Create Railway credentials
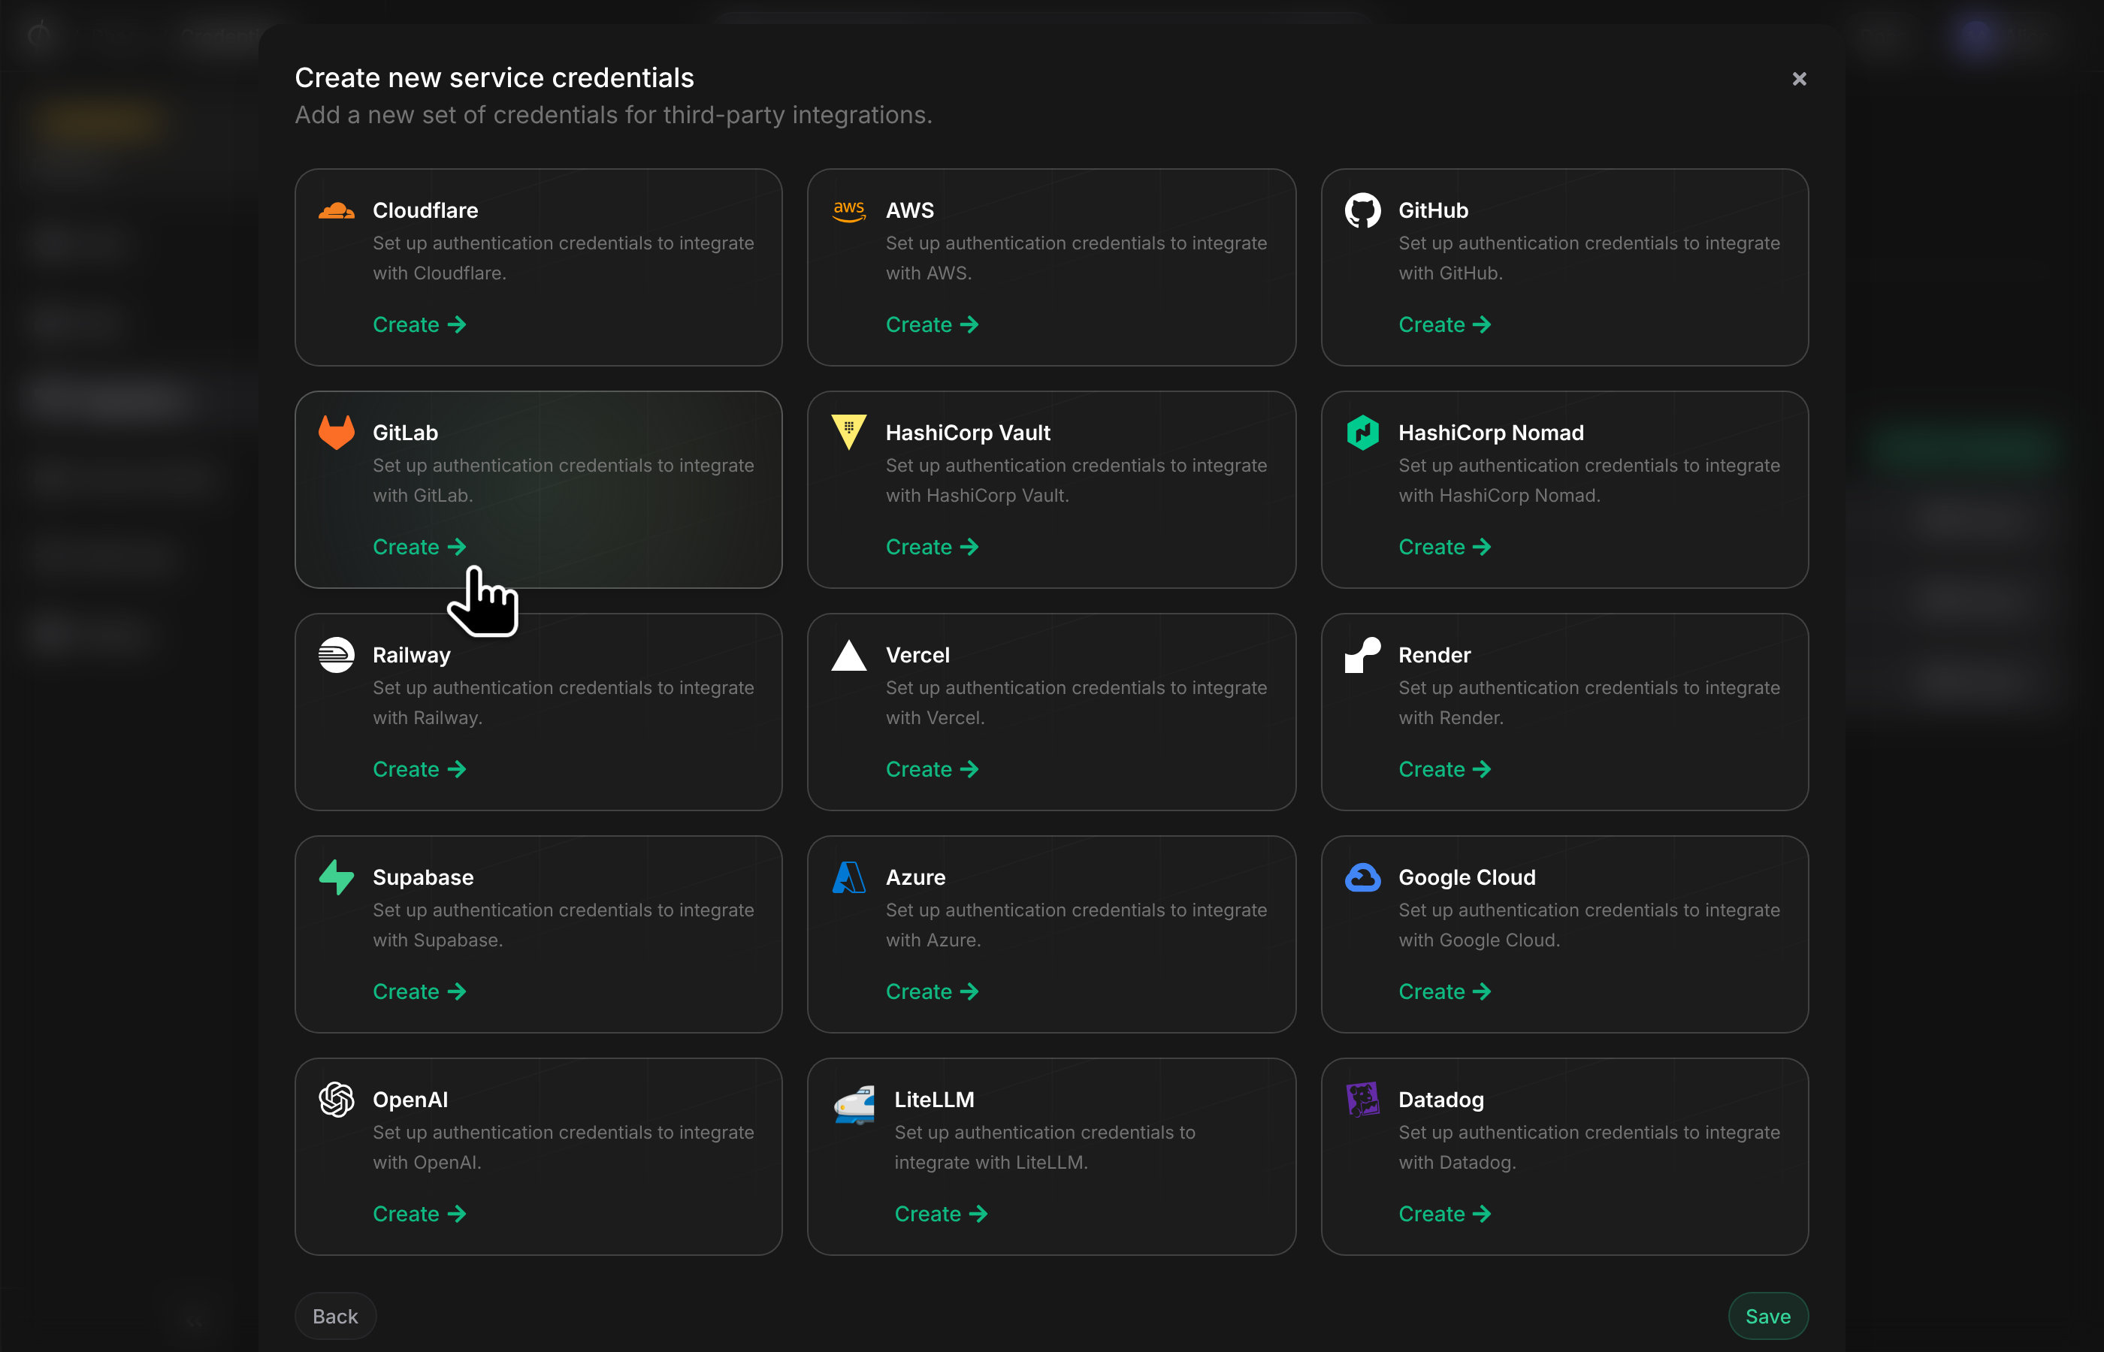The image size is (2104, 1352). click(x=419, y=769)
